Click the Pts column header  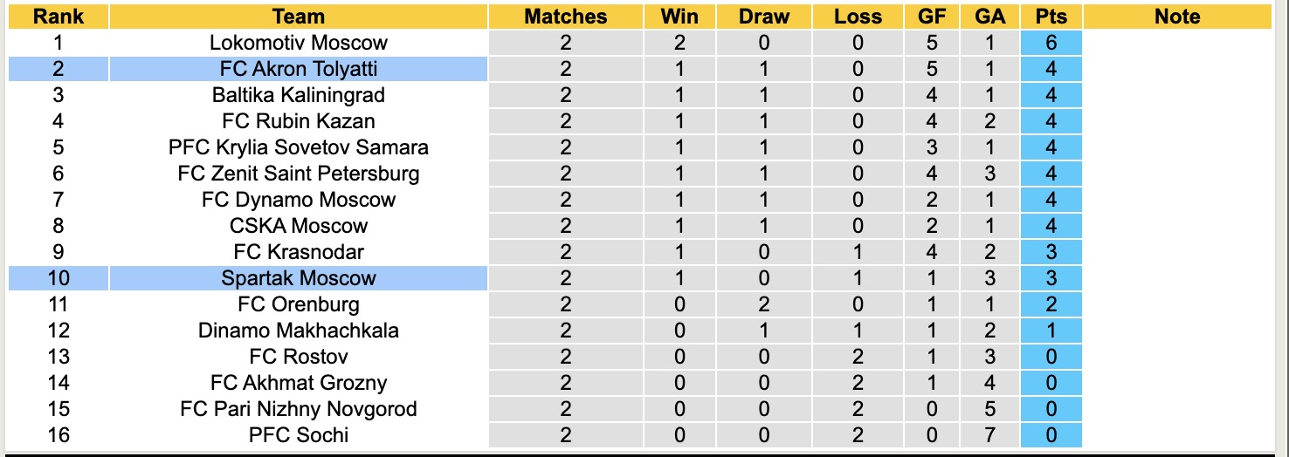tap(1051, 17)
